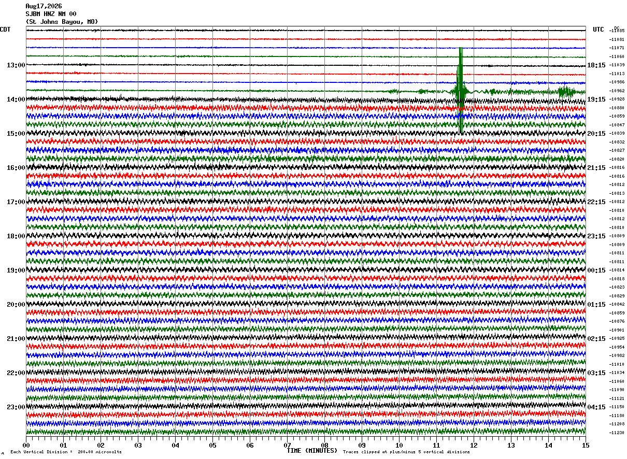Click the 23:00 CDT time label

(x=16, y=407)
